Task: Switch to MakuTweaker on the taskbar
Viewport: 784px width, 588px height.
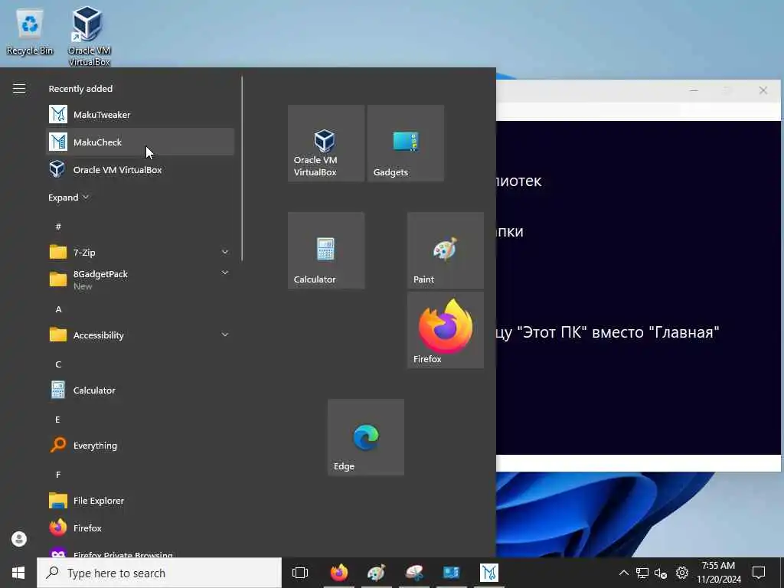Action: tap(489, 573)
